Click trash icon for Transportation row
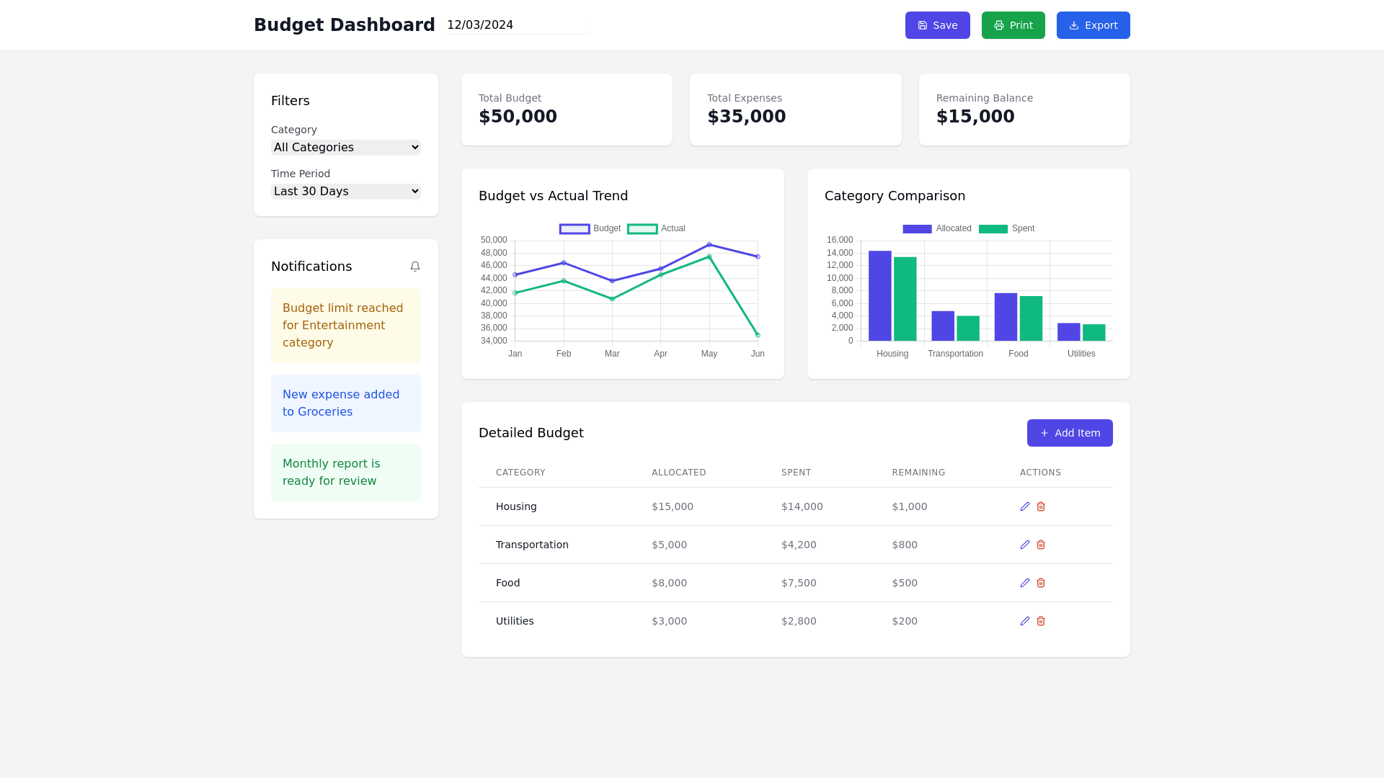Image resolution: width=1384 pixels, height=778 pixels. tap(1041, 545)
